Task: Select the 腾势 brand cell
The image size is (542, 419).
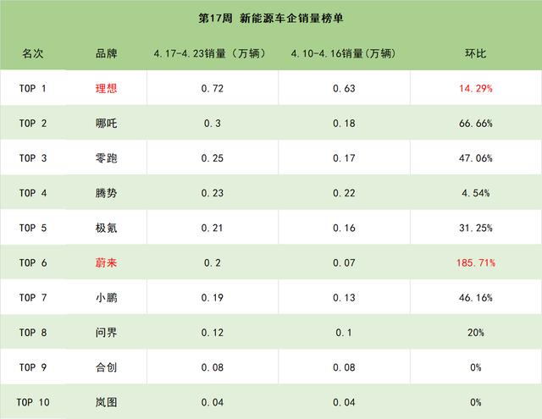Action: 106,193
